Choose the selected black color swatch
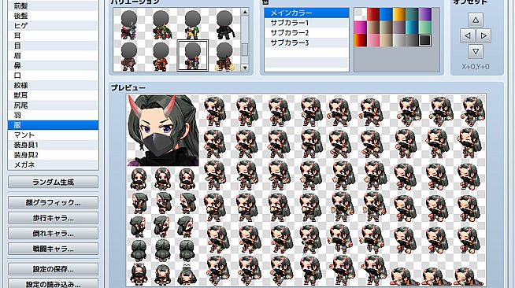The height and width of the screenshot is (288, 515). tap(424, 40)
